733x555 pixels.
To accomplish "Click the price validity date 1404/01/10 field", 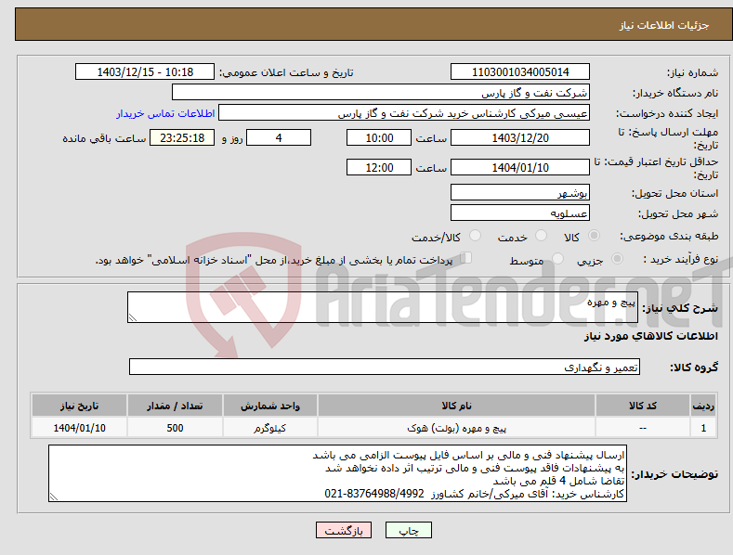I will 520,167.
